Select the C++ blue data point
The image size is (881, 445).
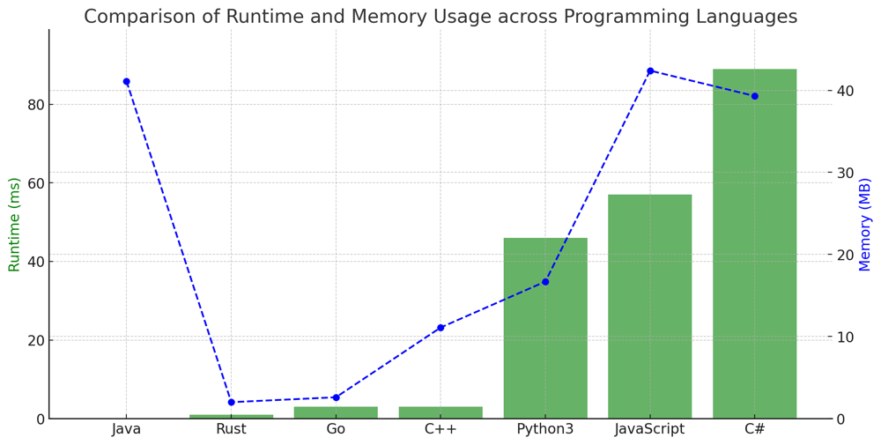pyautogui.click(x=440, y=328)
